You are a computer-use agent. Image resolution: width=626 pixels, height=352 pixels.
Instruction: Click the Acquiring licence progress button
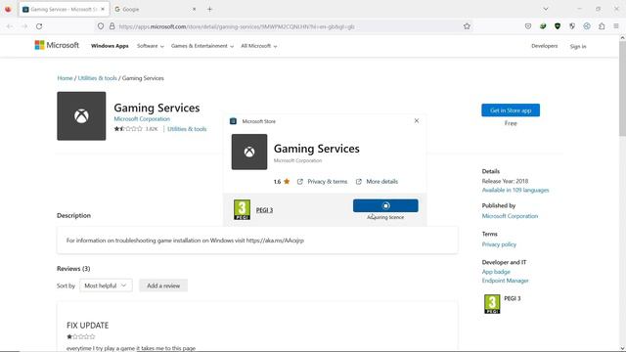point(385,205)
